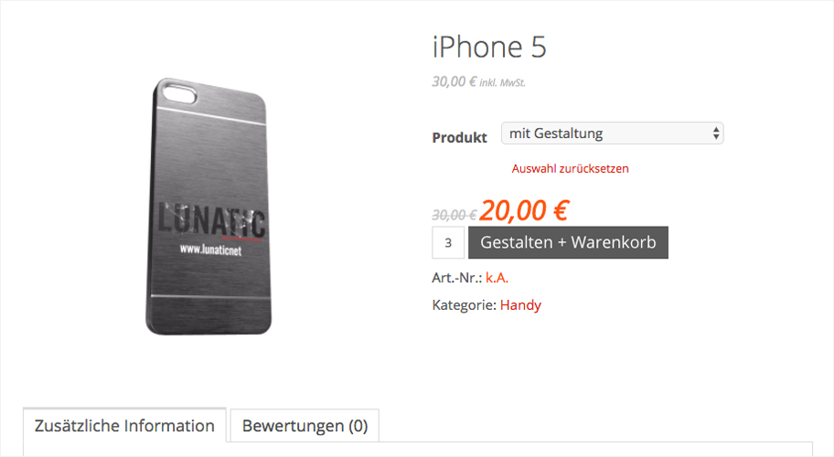This screenshot has height=457, width=834.
Task: Click the k.A. article number
Action: click(497, 277)
